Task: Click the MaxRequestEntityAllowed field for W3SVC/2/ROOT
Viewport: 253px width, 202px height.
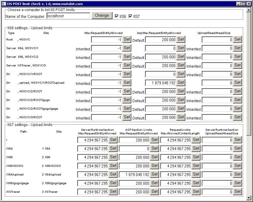Action: 107,91
